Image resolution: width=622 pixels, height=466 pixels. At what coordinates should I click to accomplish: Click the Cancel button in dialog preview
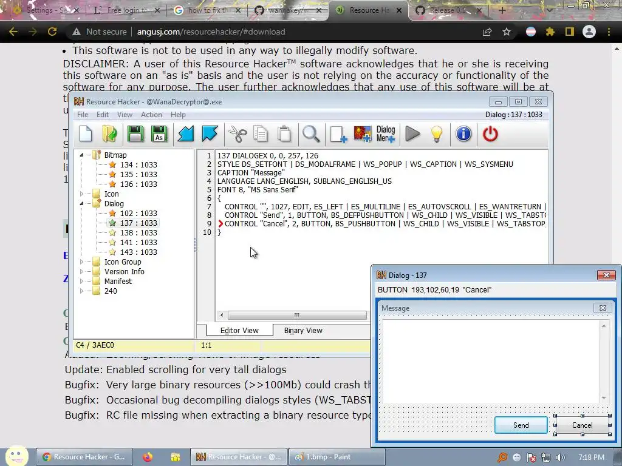coord(583,425)
